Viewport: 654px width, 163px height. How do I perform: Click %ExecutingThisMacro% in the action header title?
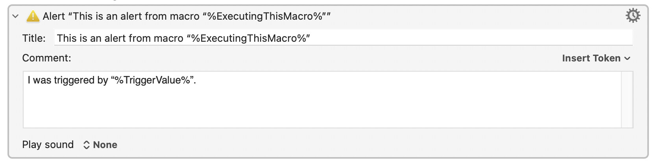pyautogui.click(x=265, y=17)
